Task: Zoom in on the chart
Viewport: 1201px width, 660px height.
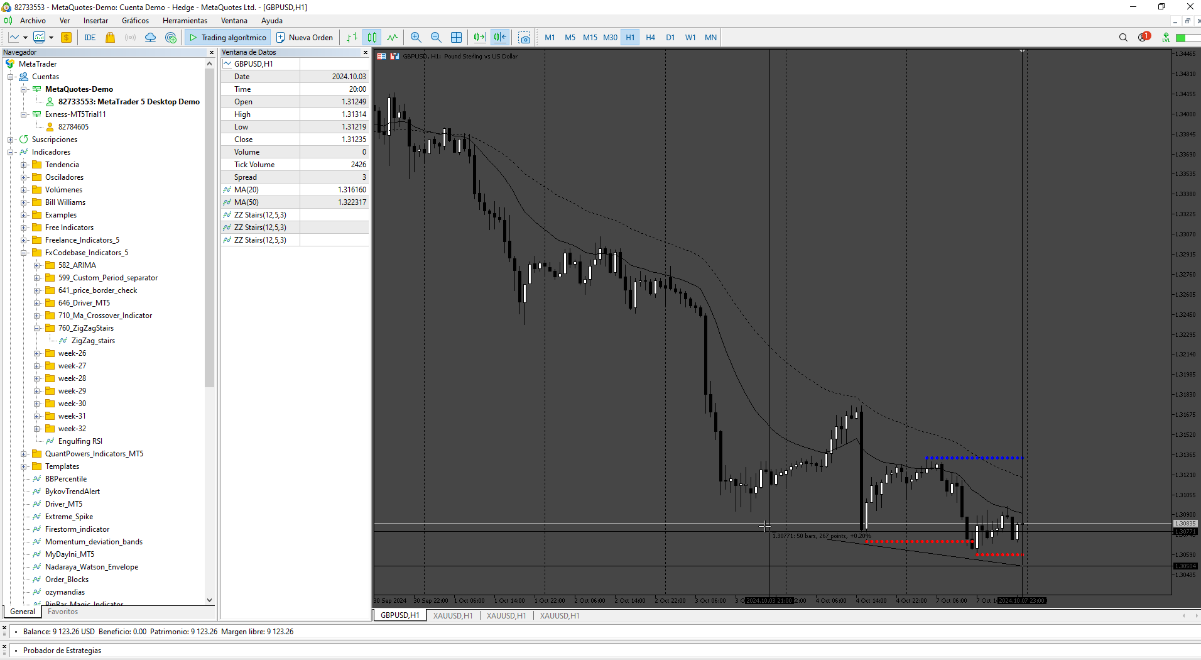Action: click(x=416, y=38)
